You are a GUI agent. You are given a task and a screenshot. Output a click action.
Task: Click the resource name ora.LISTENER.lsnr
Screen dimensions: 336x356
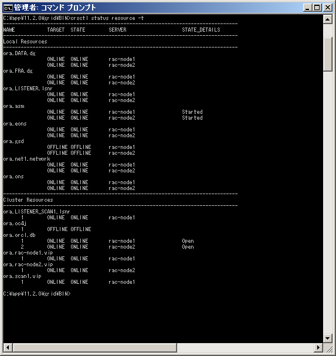(28, 89)
